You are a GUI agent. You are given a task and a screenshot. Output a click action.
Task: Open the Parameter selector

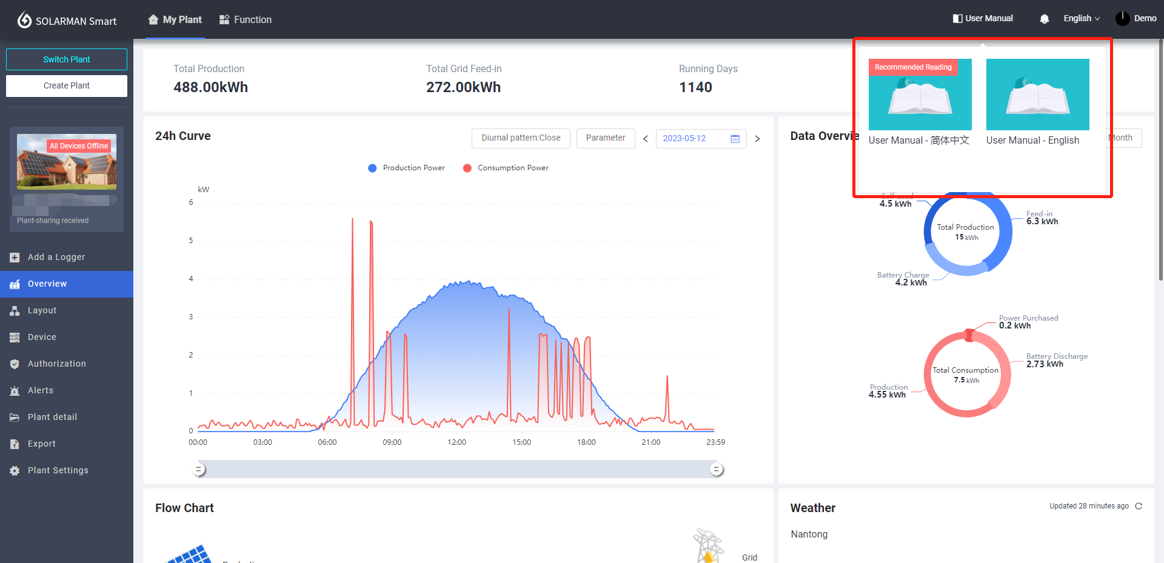coord(605,138)
